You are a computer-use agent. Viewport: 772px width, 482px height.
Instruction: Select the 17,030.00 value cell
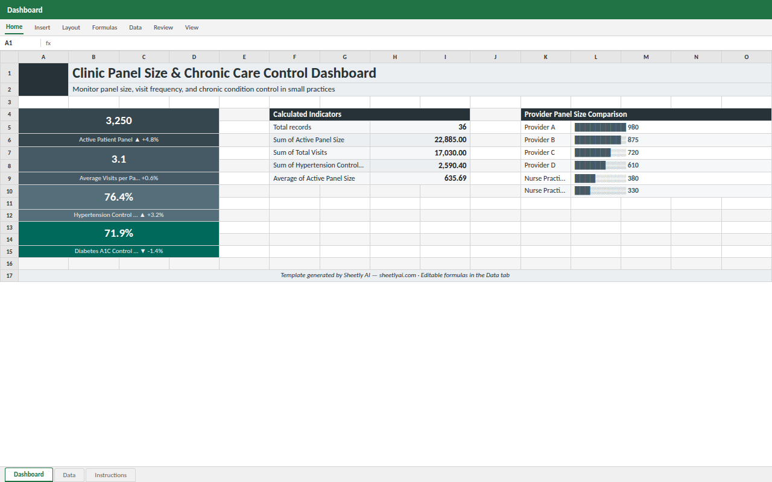[420, 153]
